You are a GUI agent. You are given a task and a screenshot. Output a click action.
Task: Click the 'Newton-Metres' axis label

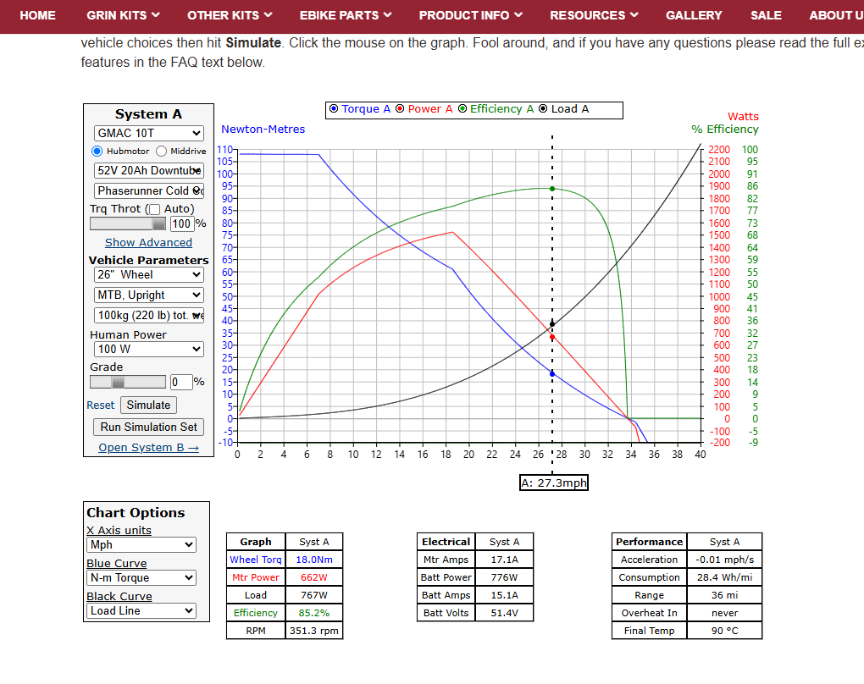click(263, 130)
